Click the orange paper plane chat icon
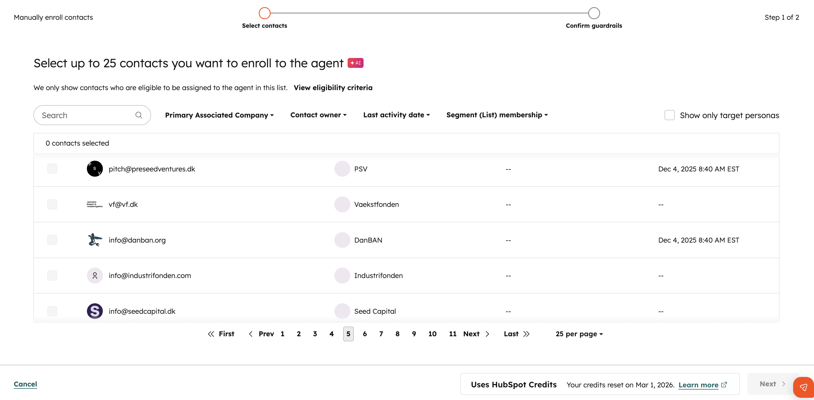Screen dimensions: 814x400 coord(804,387)
